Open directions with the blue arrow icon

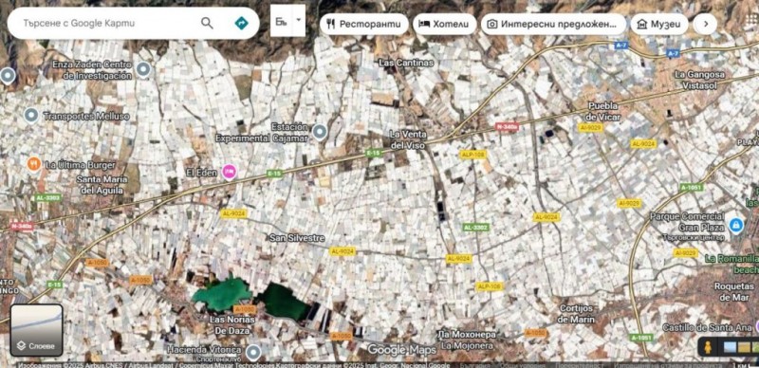coord(241,23)
